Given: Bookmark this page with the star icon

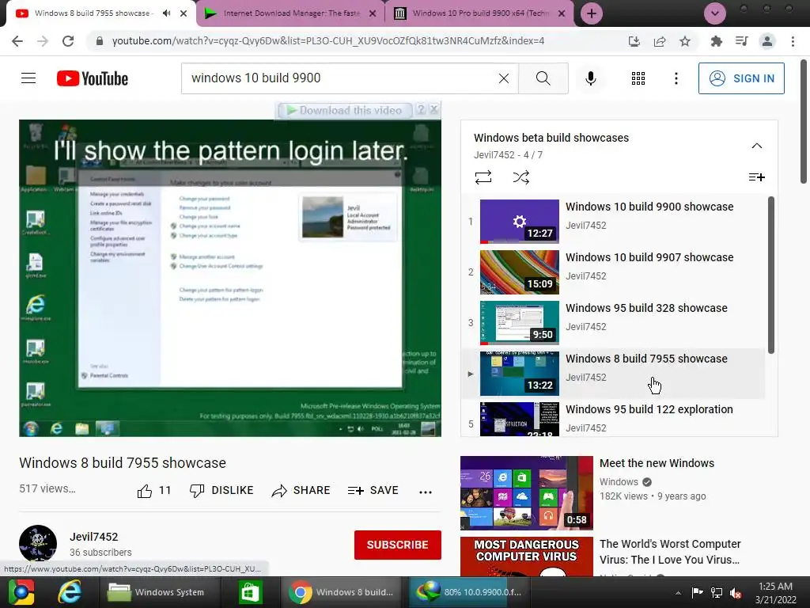Looking at the screenshot, I should coord(684,41).
